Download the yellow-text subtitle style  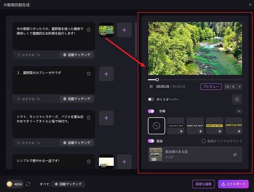pos(239,131)
